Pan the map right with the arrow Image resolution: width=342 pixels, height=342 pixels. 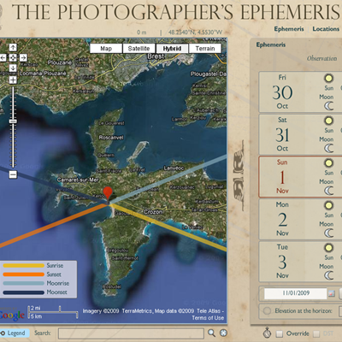[23, 58]
